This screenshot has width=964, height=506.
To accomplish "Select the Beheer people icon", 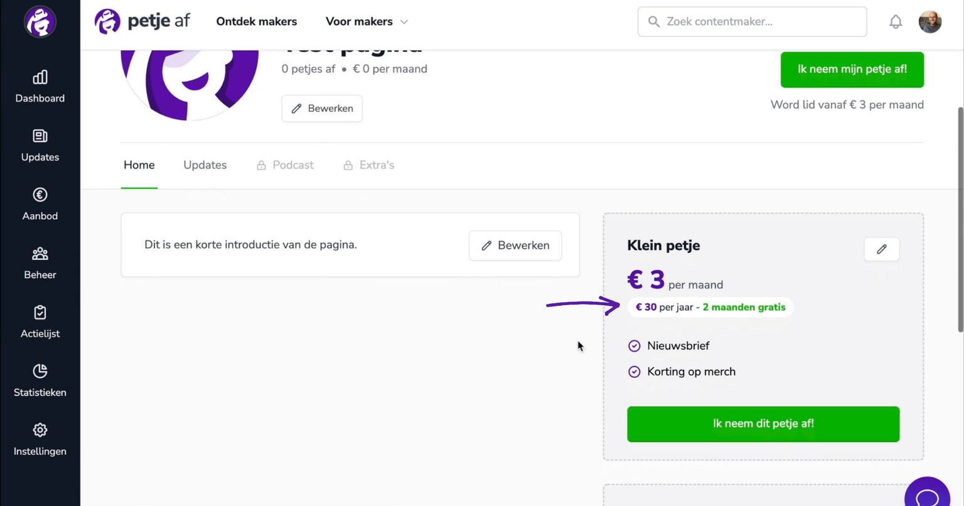I will [40, 254].
